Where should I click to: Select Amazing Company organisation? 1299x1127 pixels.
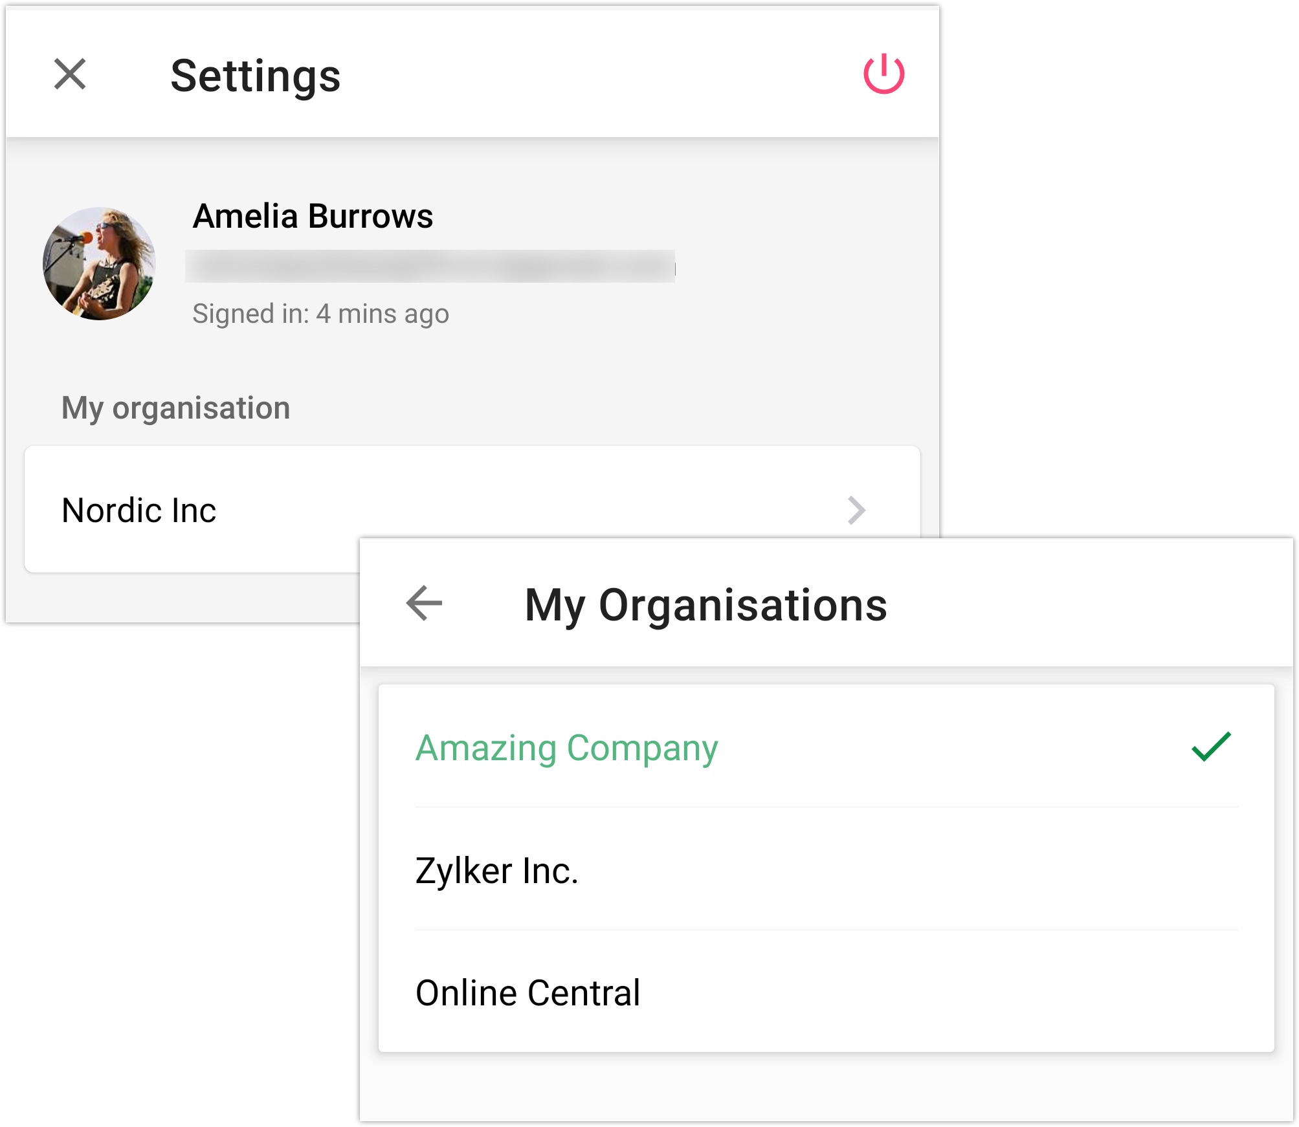click(566, 748)
